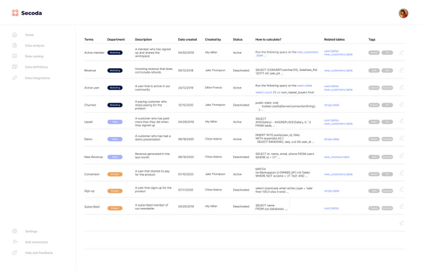Screen dimensions: 423x271
Task: Edit the New Revenue row with pencil icon
Action: [x=401, y=156]
